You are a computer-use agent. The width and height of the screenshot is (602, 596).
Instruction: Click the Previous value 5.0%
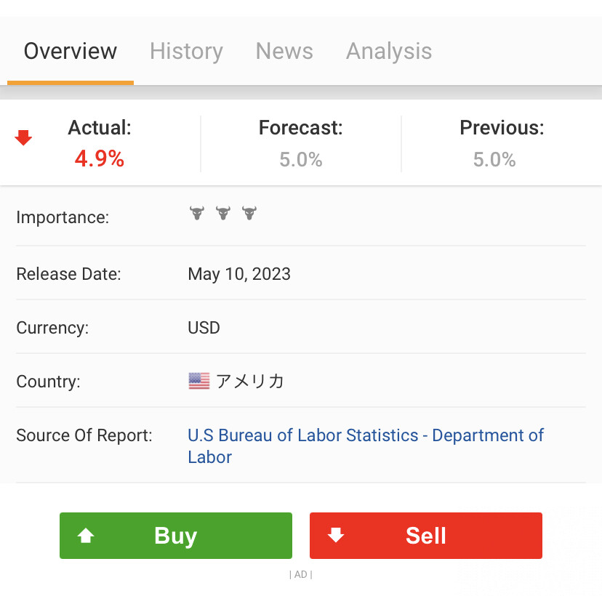point(494,160)
